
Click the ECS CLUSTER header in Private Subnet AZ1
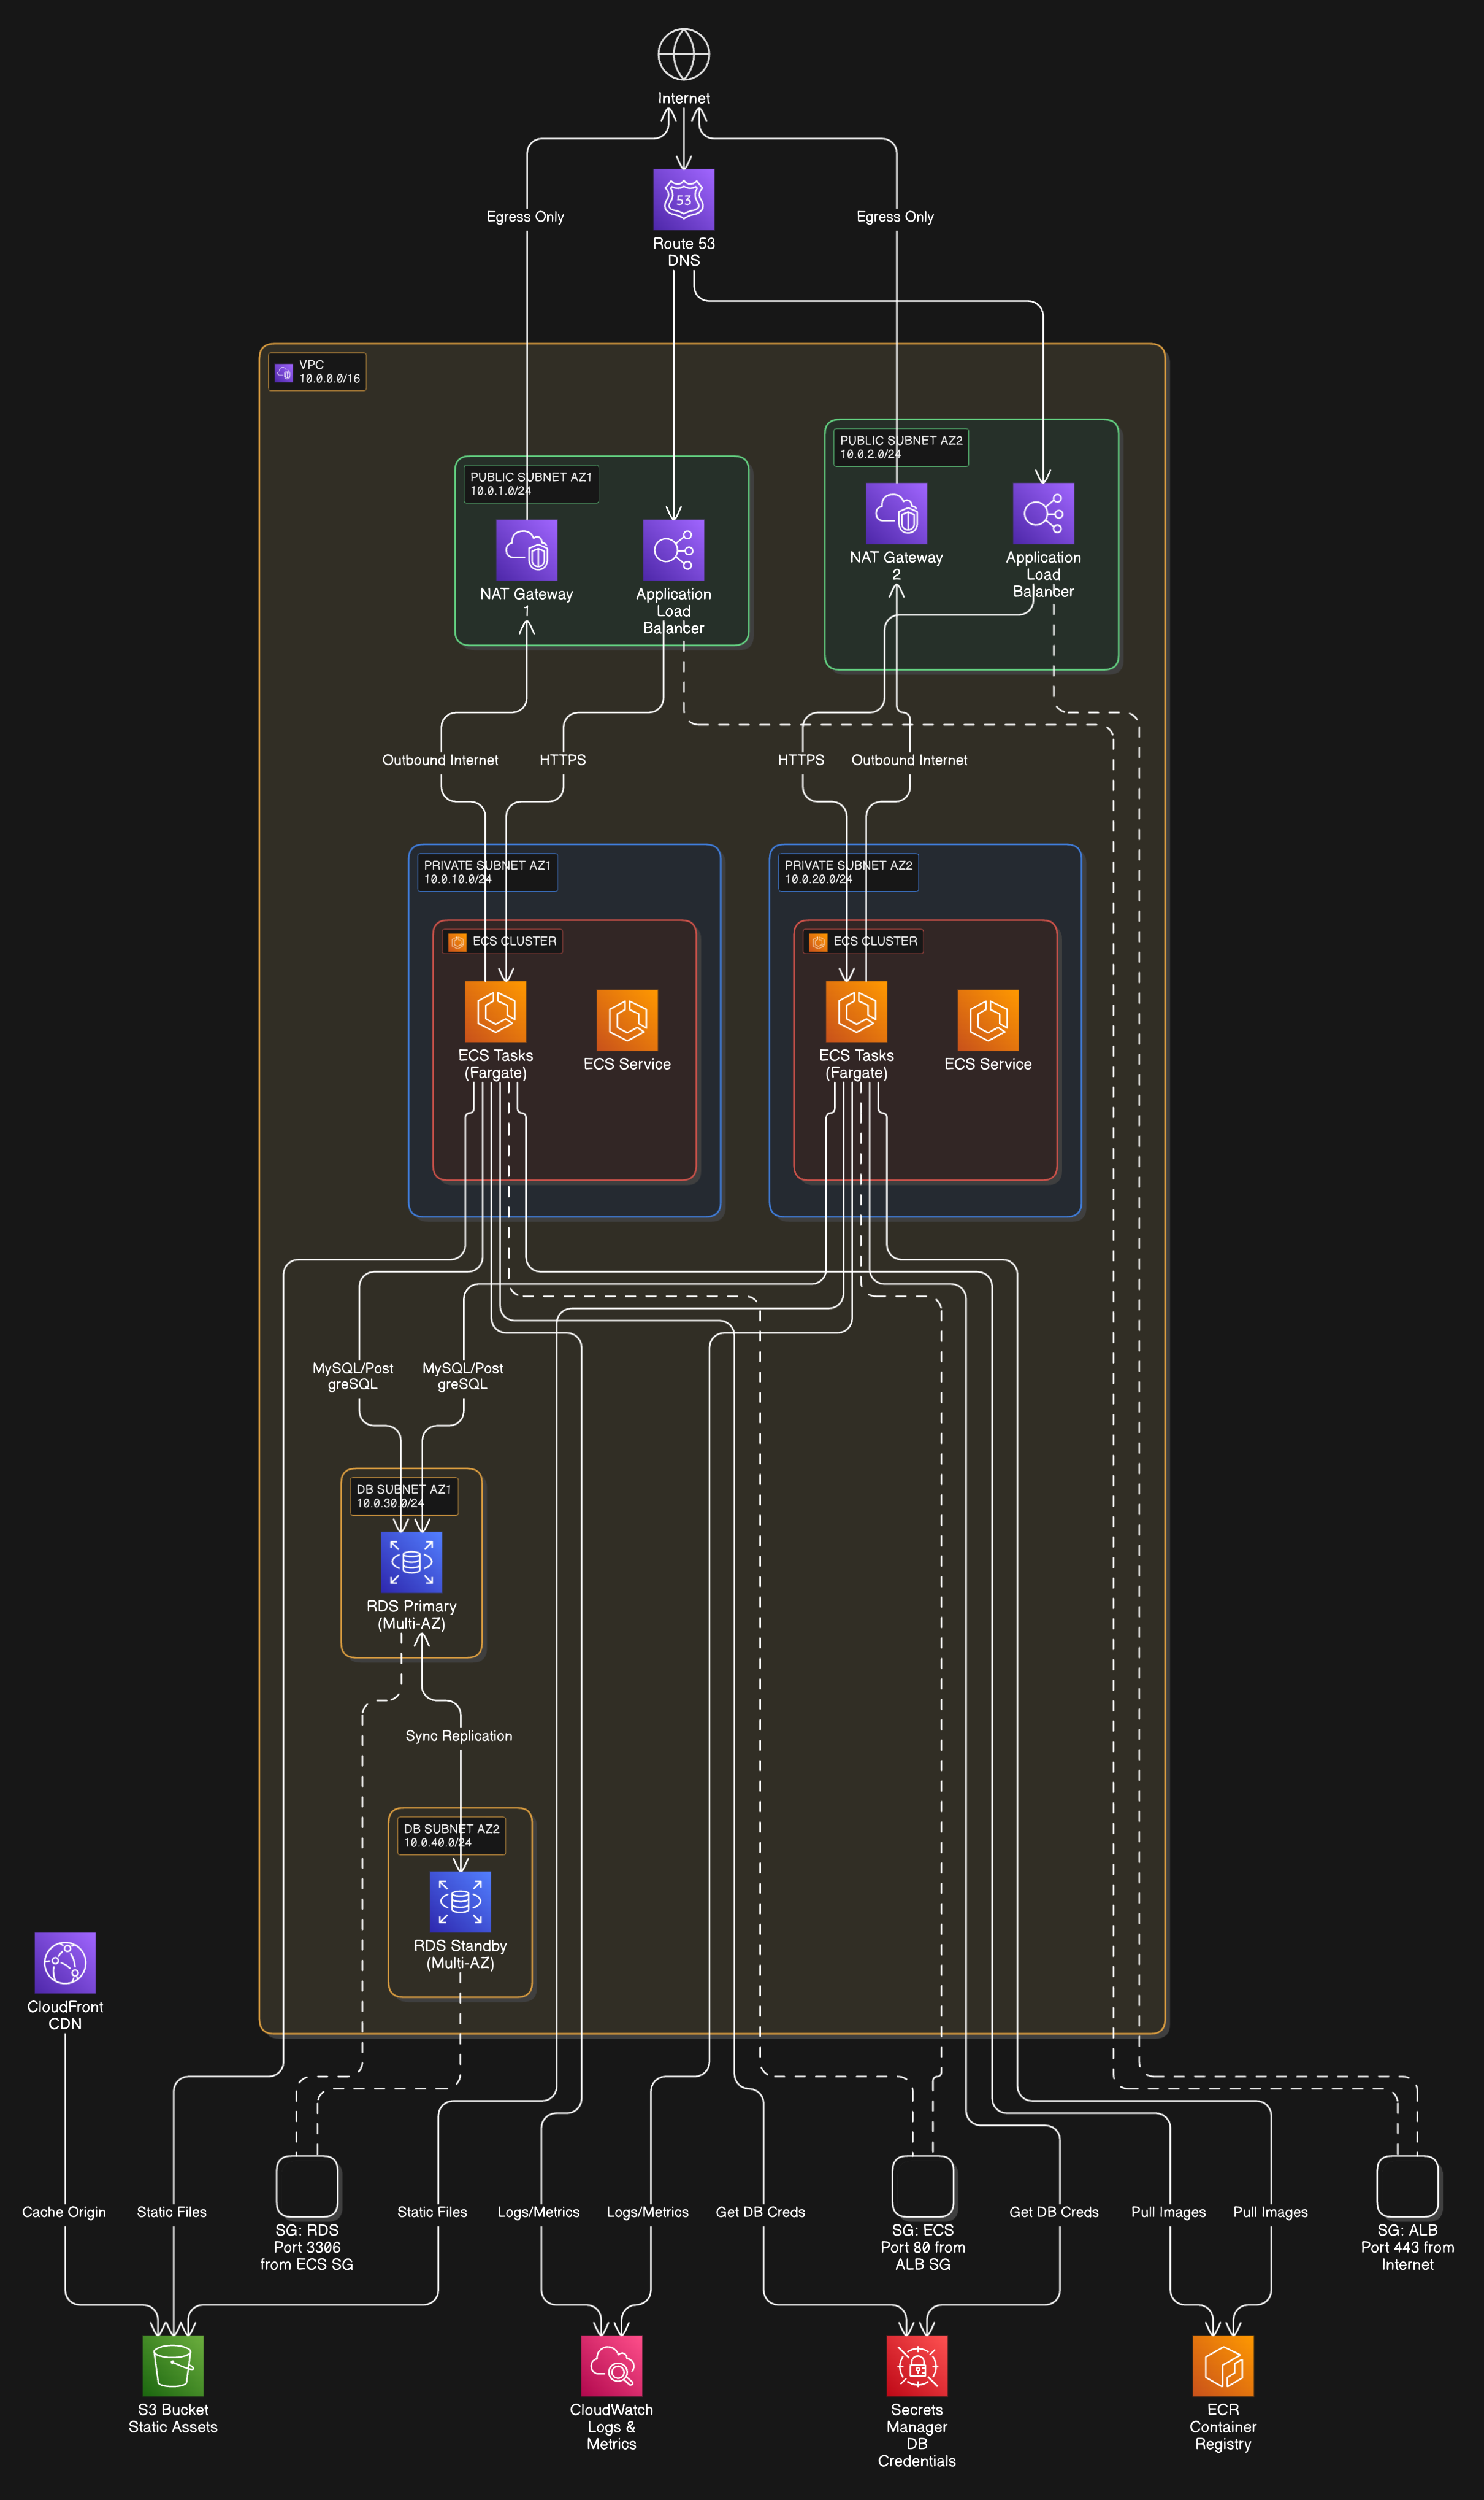[502, 941]
